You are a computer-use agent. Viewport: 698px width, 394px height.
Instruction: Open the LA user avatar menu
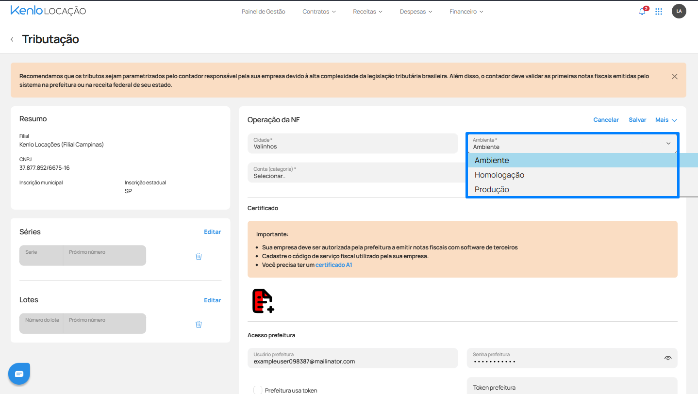tap(679, 11)
